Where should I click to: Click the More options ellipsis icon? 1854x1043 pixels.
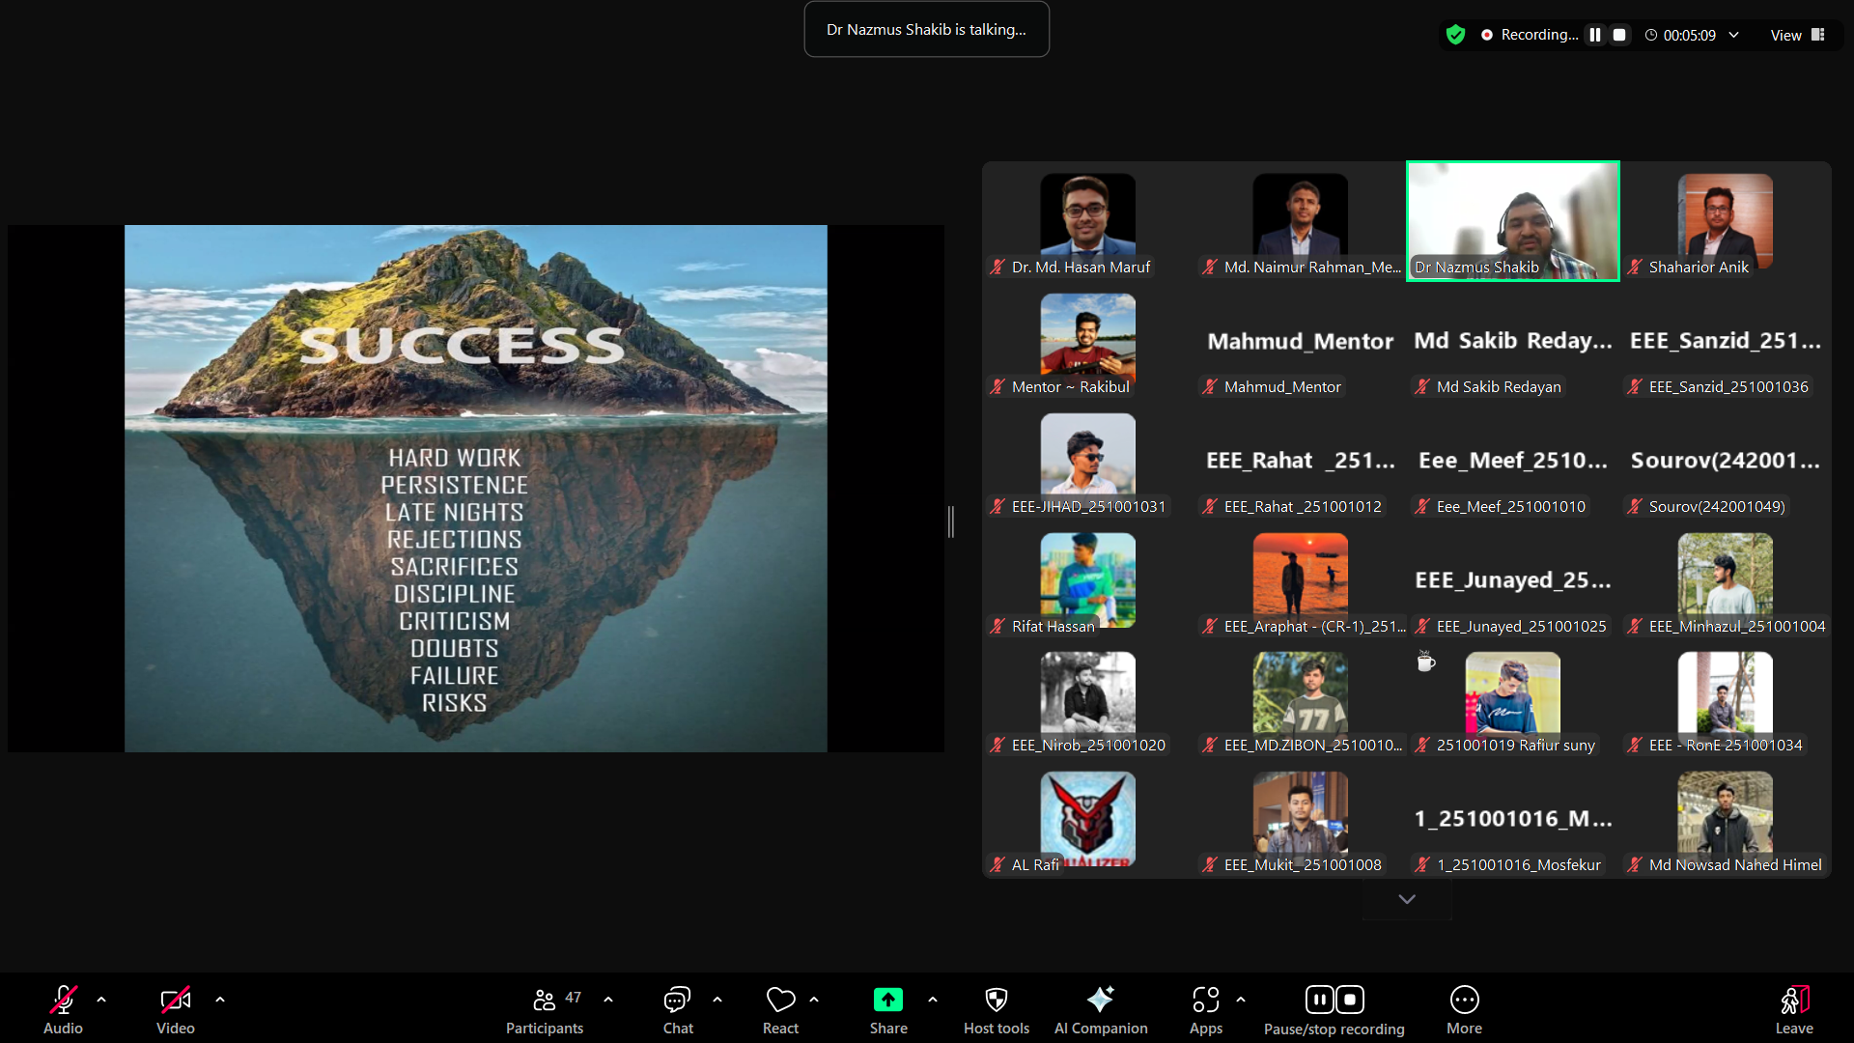coord(1464,1000)
